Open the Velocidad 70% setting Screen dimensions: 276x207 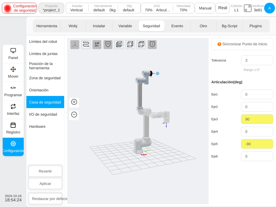click(x=183, y=8)
